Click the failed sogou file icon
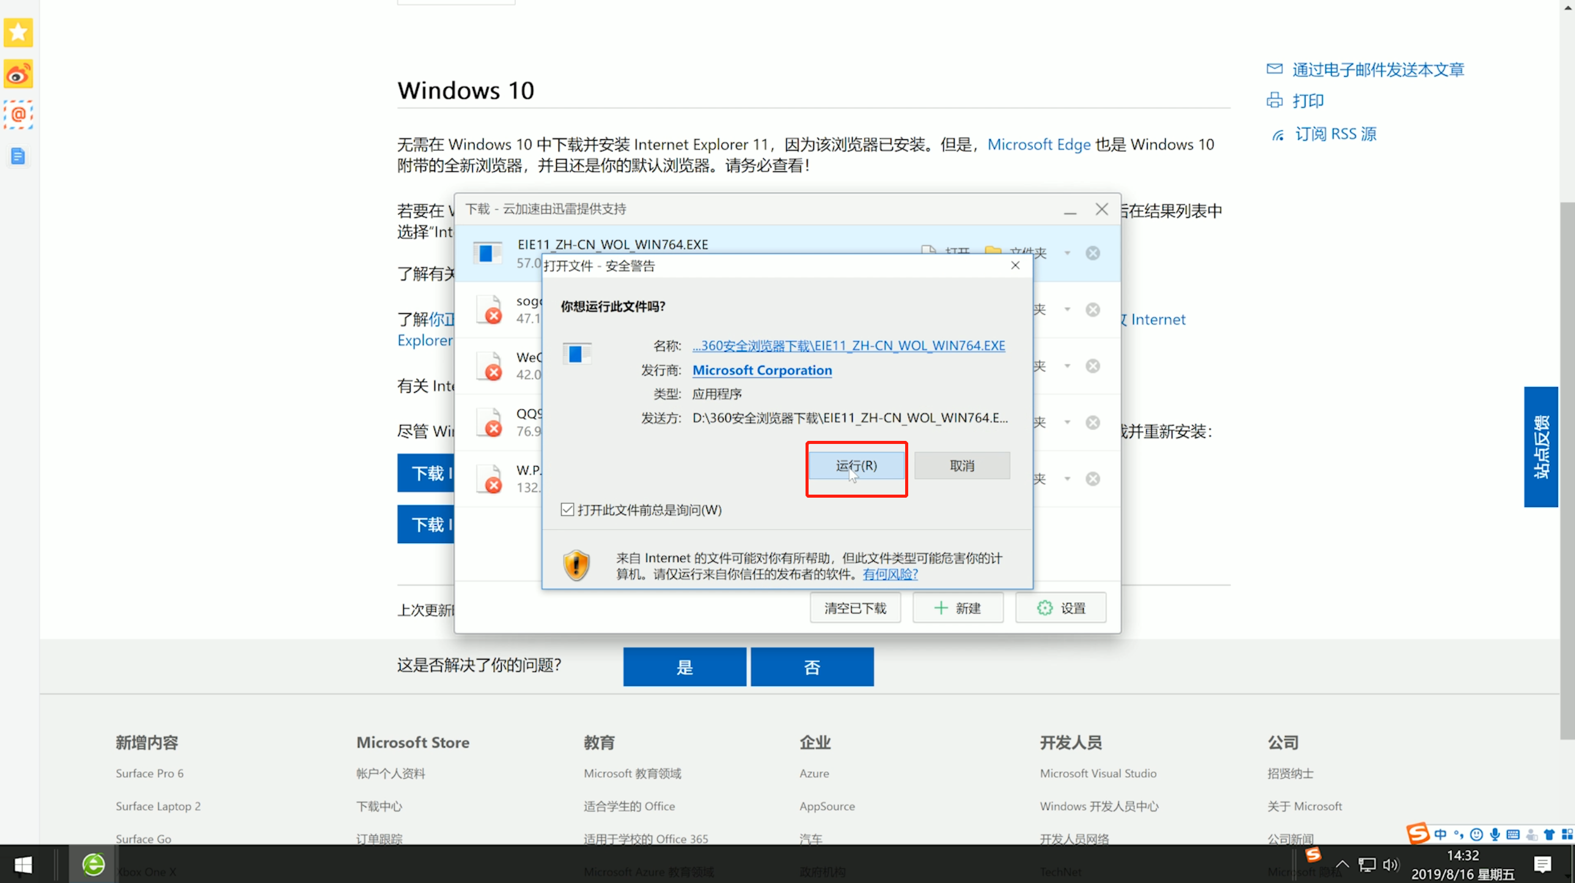This screenshot has height=883, width=1575. [x=490, y=309]
